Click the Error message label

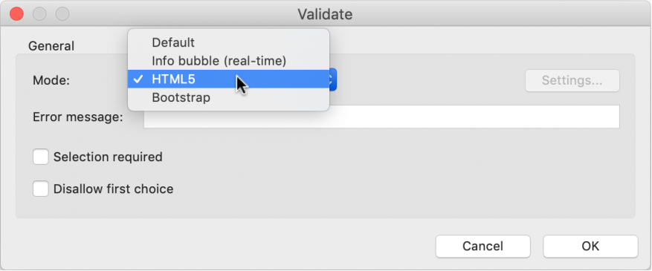click(78, 117)
